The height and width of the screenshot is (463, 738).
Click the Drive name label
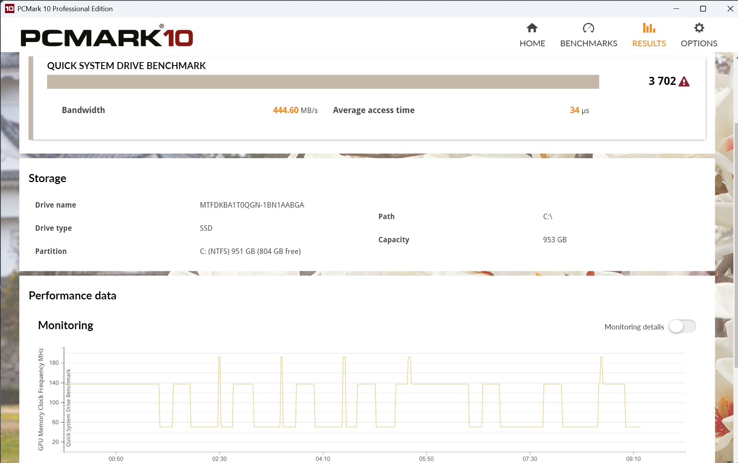pos(56,205)
